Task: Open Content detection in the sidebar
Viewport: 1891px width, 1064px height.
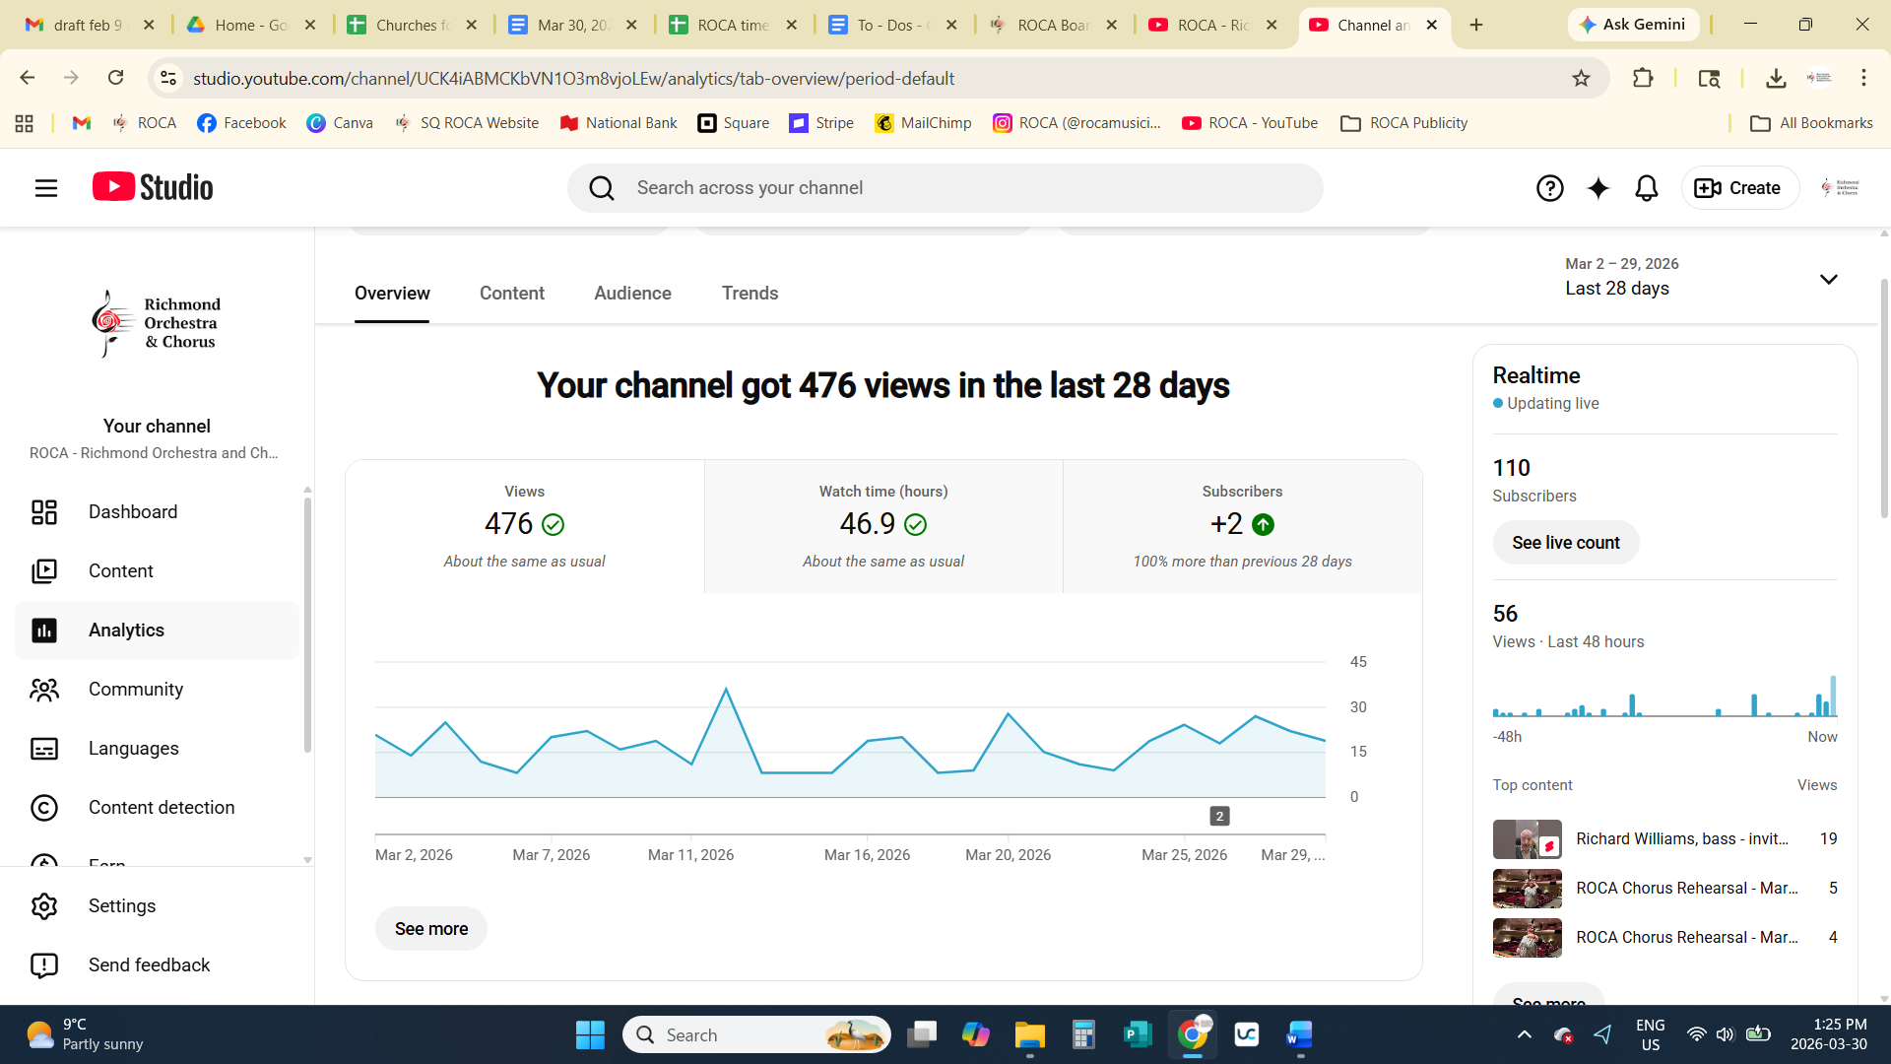Action: pos(161,808)
